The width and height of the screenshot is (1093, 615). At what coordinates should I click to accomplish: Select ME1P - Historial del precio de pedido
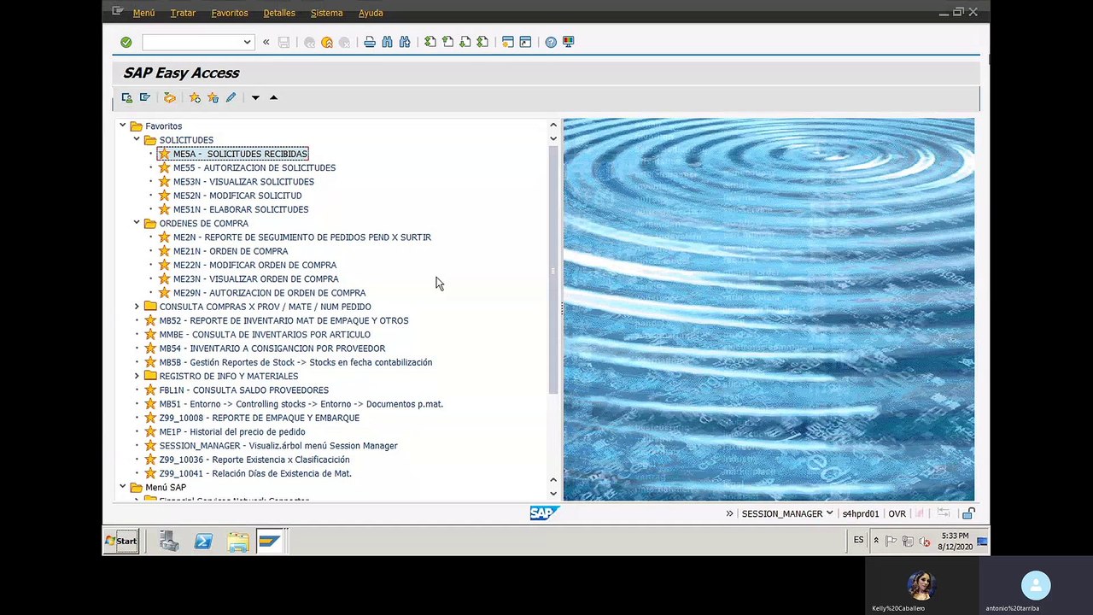232,431
